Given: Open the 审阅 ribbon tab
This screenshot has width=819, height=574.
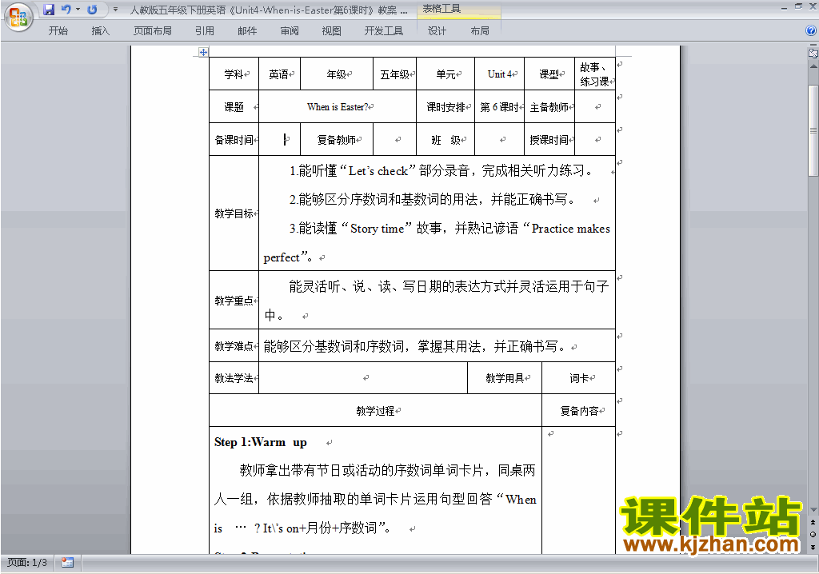Looking at the screenshot, I should [x=290, y=31].
